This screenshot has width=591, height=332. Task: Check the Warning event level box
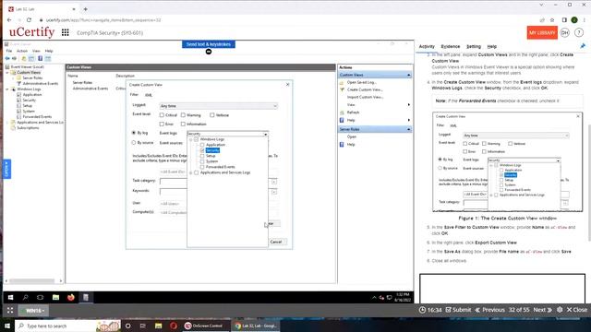183,115
